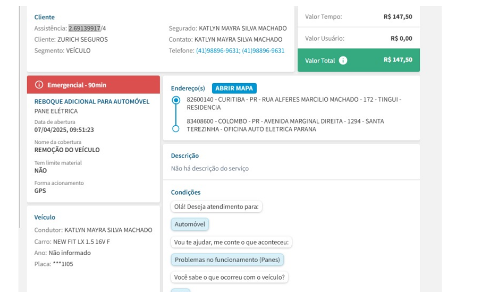Click 'Não há descrição do serviço' text
Screen dimensions: 489x292
pyautogui.click(x=210, y=168)
